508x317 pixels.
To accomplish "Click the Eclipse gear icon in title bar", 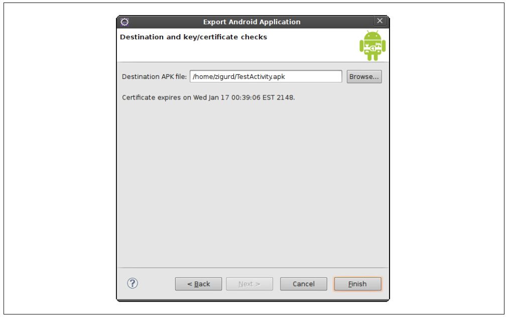I will (x=124, y=22).
